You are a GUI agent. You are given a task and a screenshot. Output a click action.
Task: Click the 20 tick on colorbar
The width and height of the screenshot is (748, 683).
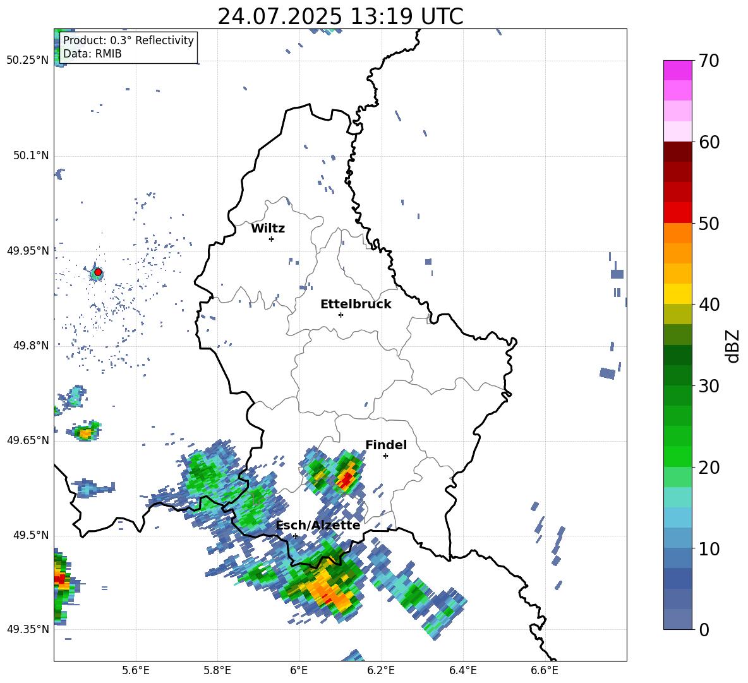(709, 468)
